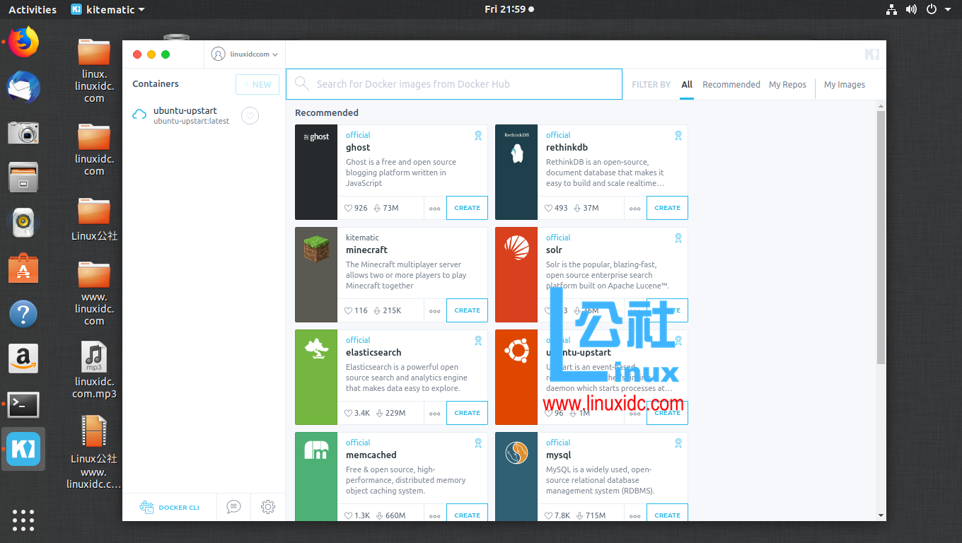Open the clock showing Fri 21:59
This screenshot has height=543, width=962.
[509, 9]
